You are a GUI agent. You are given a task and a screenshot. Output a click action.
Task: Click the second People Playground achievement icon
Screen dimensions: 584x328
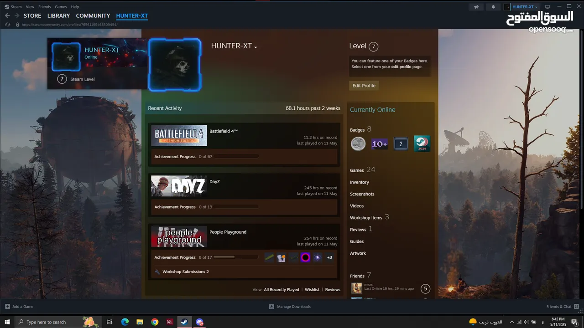click(x=281, y=257)
